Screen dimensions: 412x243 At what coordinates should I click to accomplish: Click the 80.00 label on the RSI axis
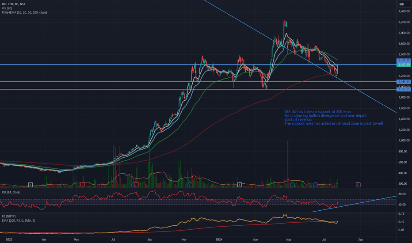pos(402,194)
